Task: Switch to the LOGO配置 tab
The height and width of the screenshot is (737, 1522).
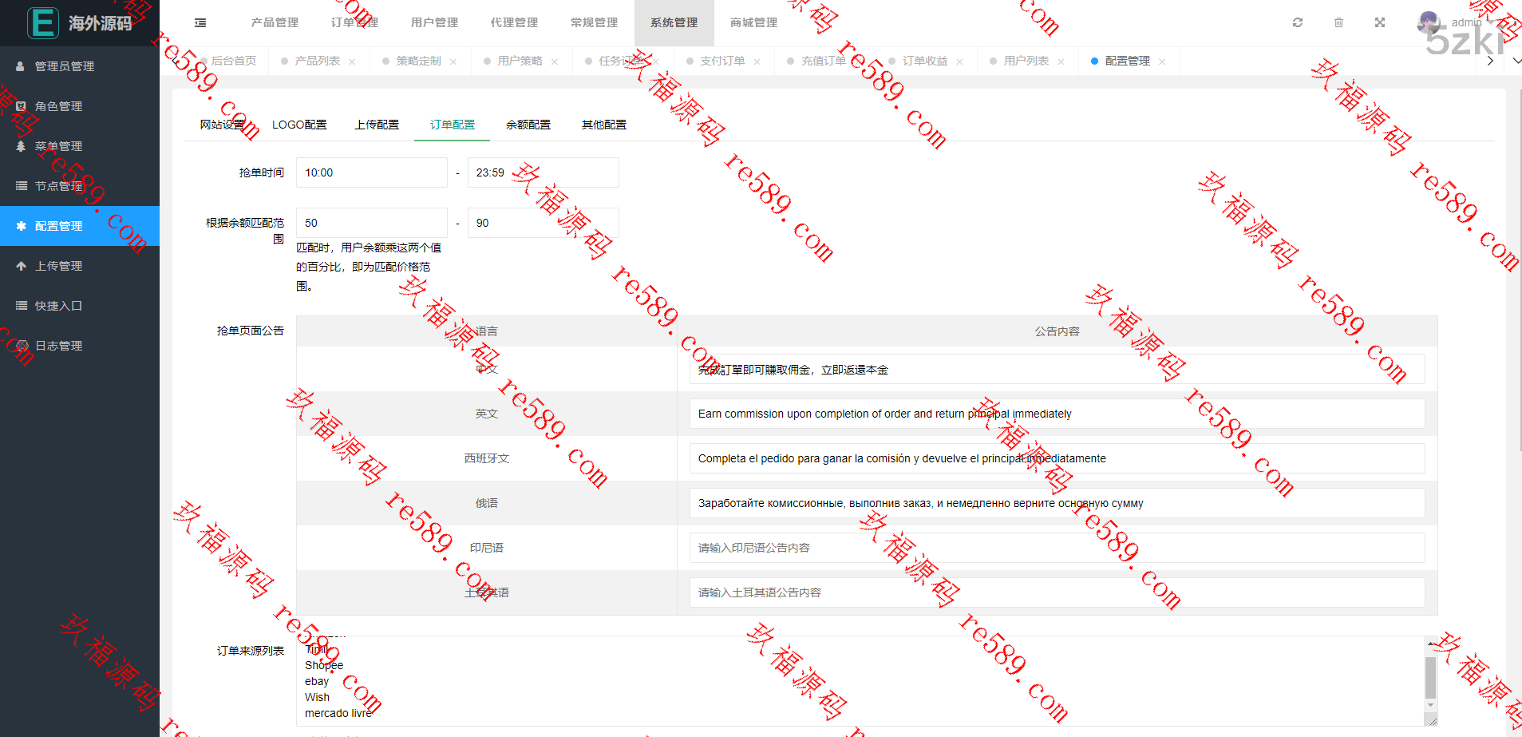Action: pos(299,125)
